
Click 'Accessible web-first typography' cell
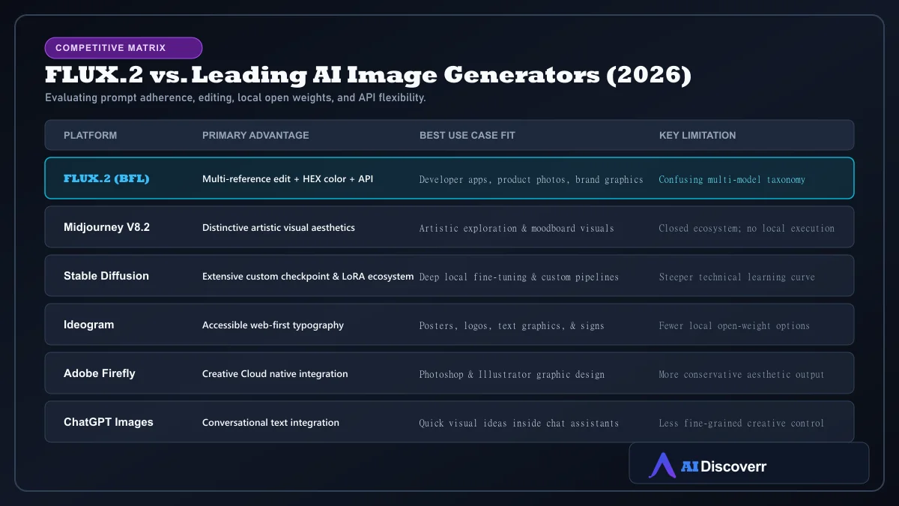(273, 325)
